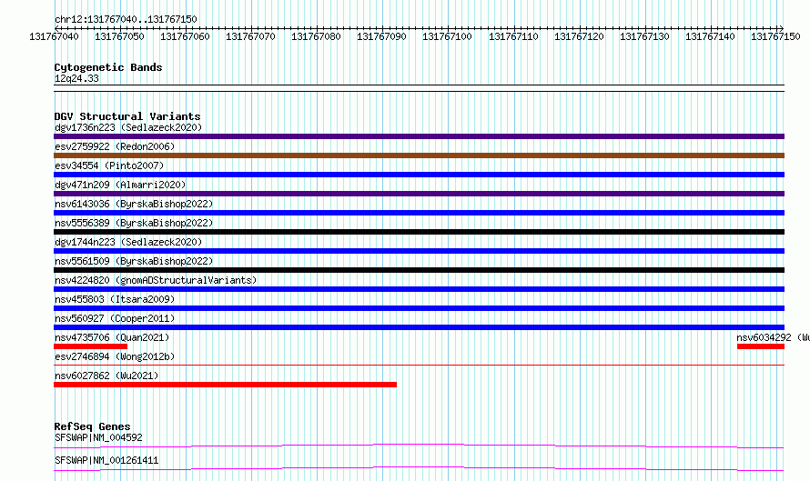Screen dimensions: 810x481
Task: Click the red nsv6034292 variant bar
Action: (761, 346)
